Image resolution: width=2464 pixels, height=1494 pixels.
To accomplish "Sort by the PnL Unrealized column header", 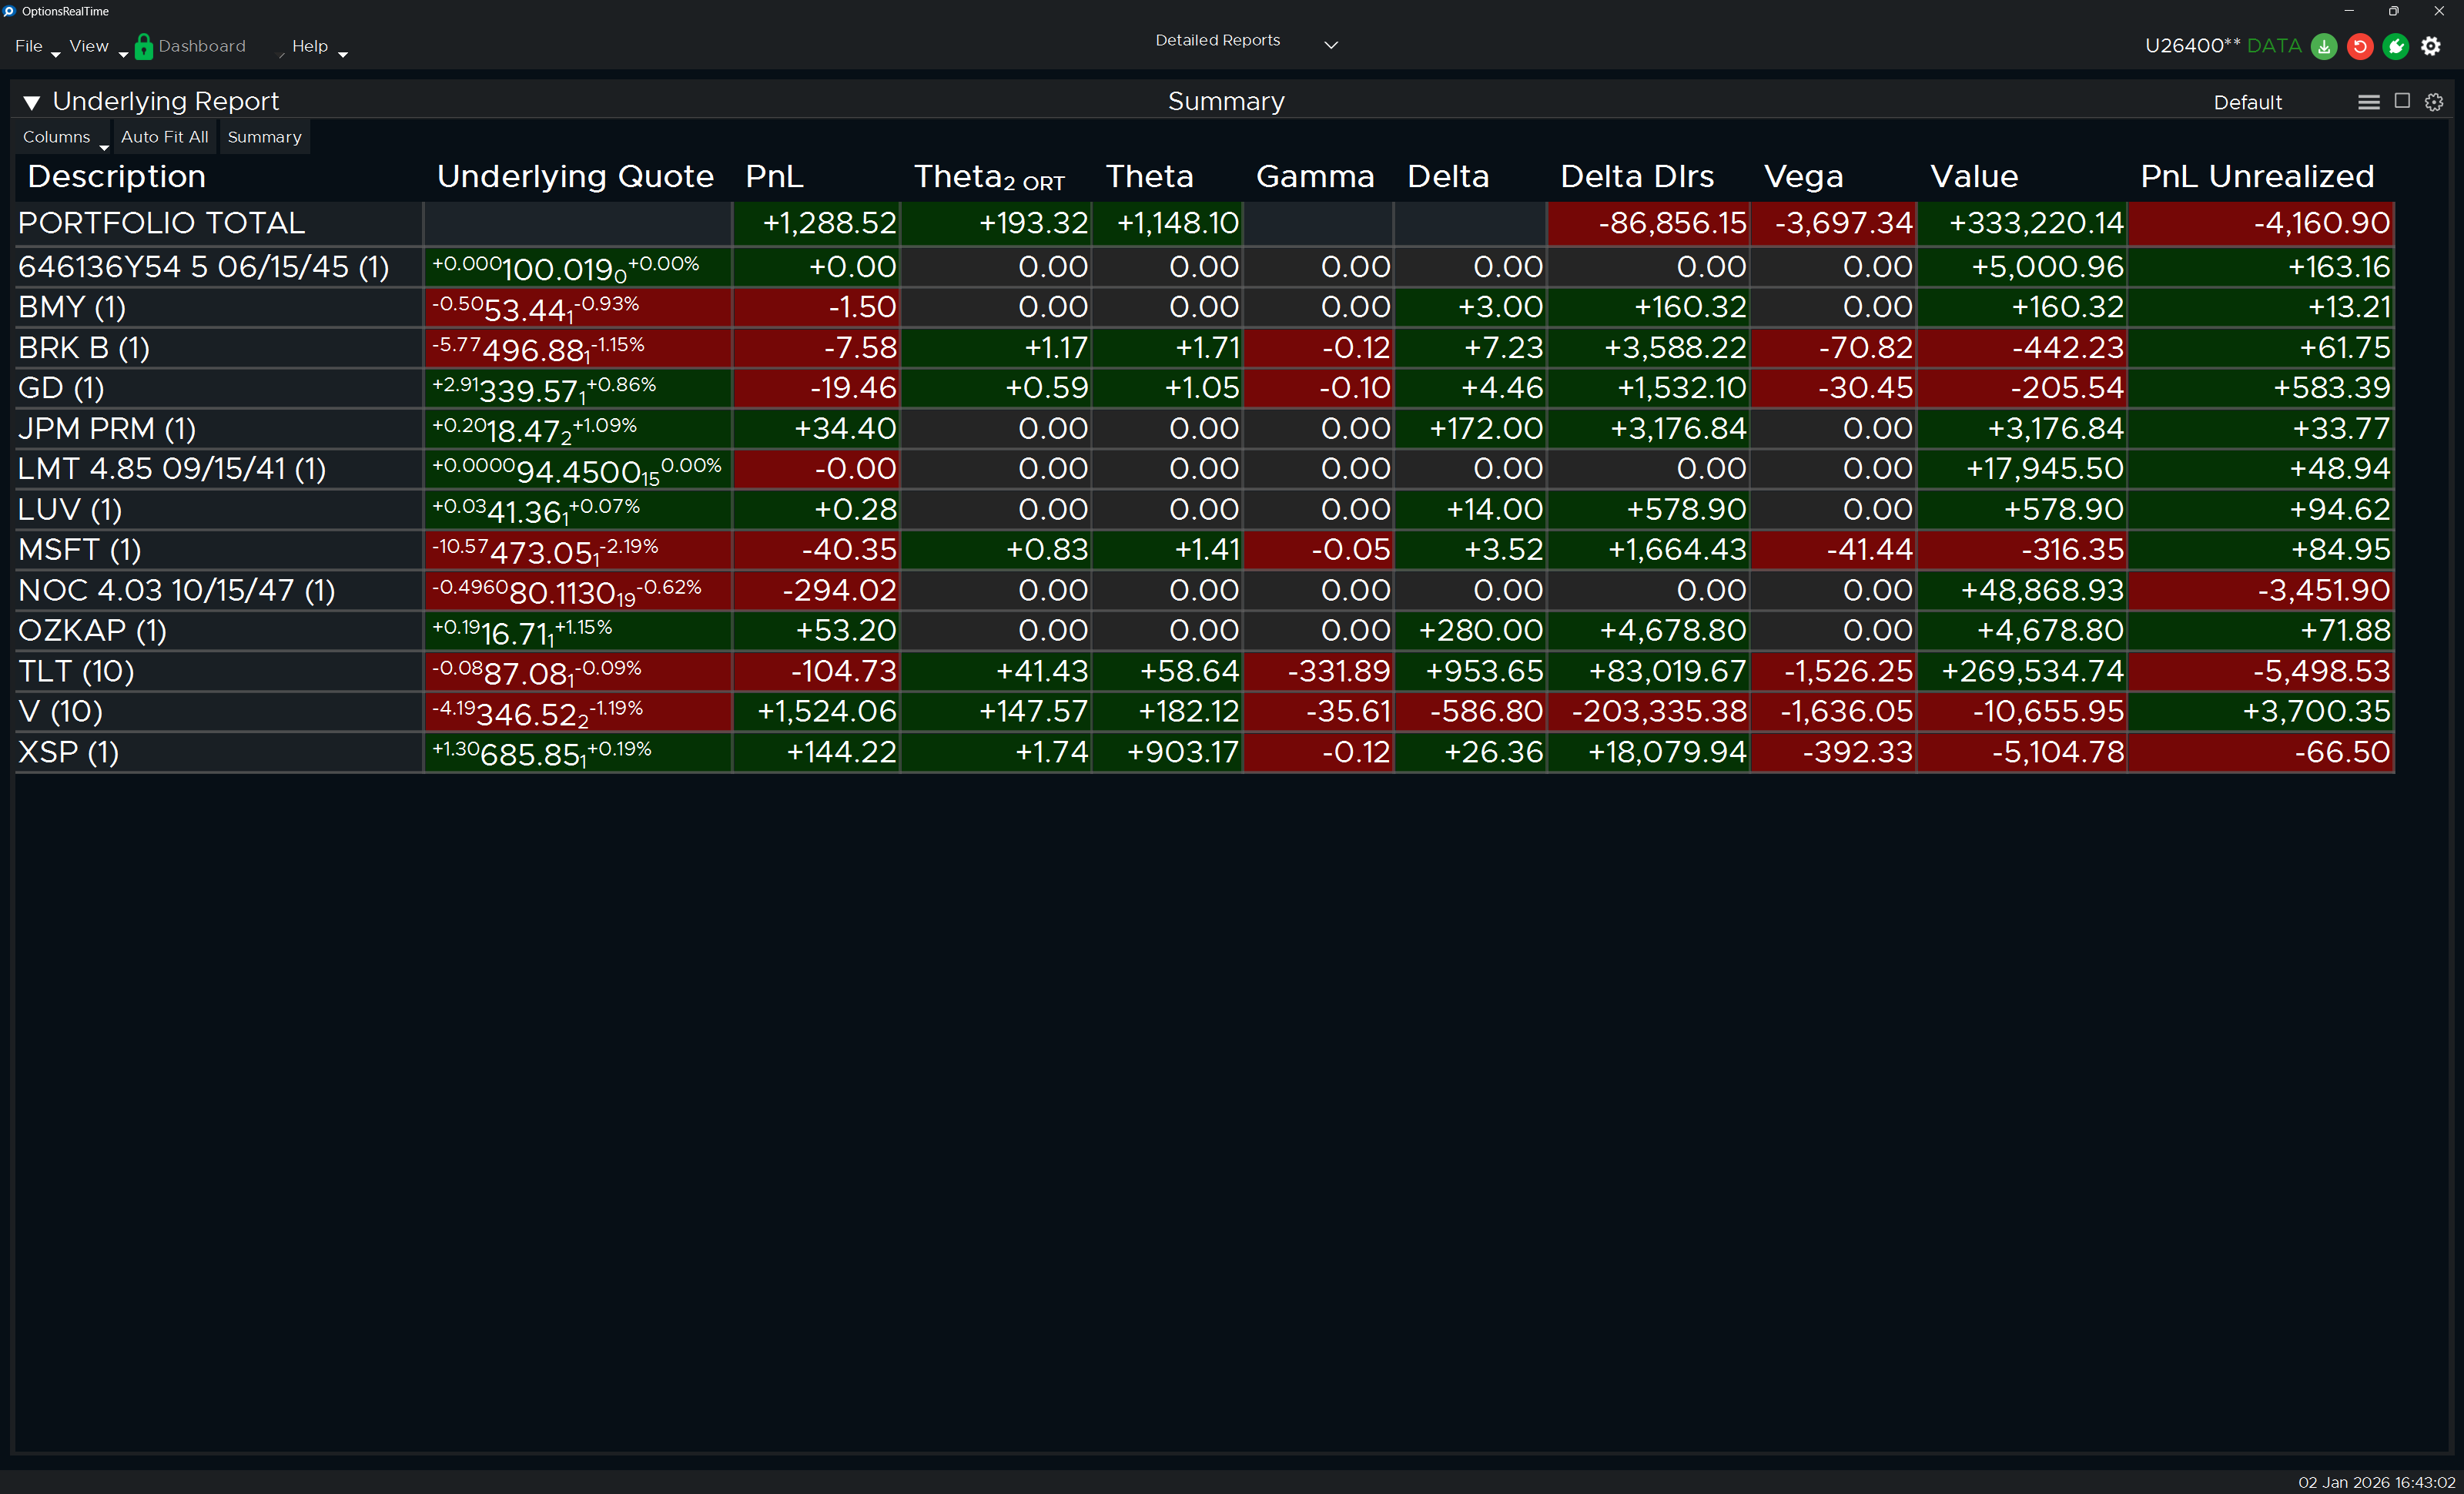I will 2257,177.
